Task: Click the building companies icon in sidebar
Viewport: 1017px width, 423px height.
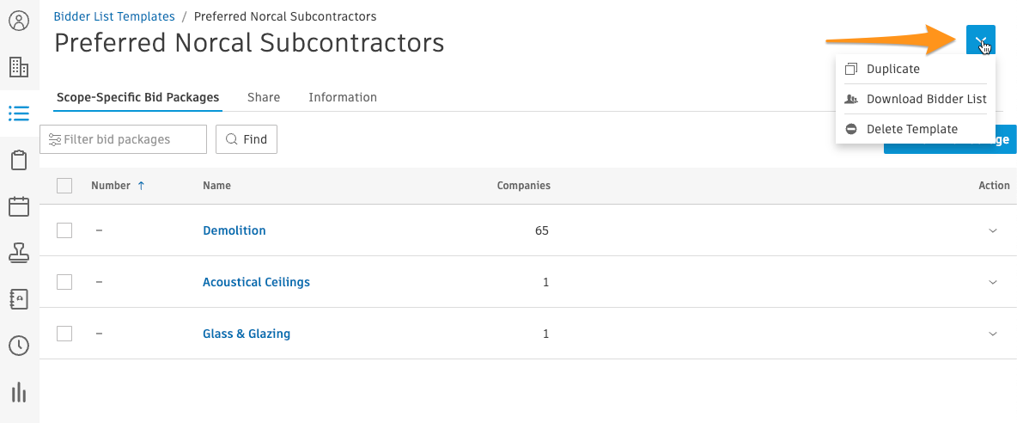Action: click(19, 67)
